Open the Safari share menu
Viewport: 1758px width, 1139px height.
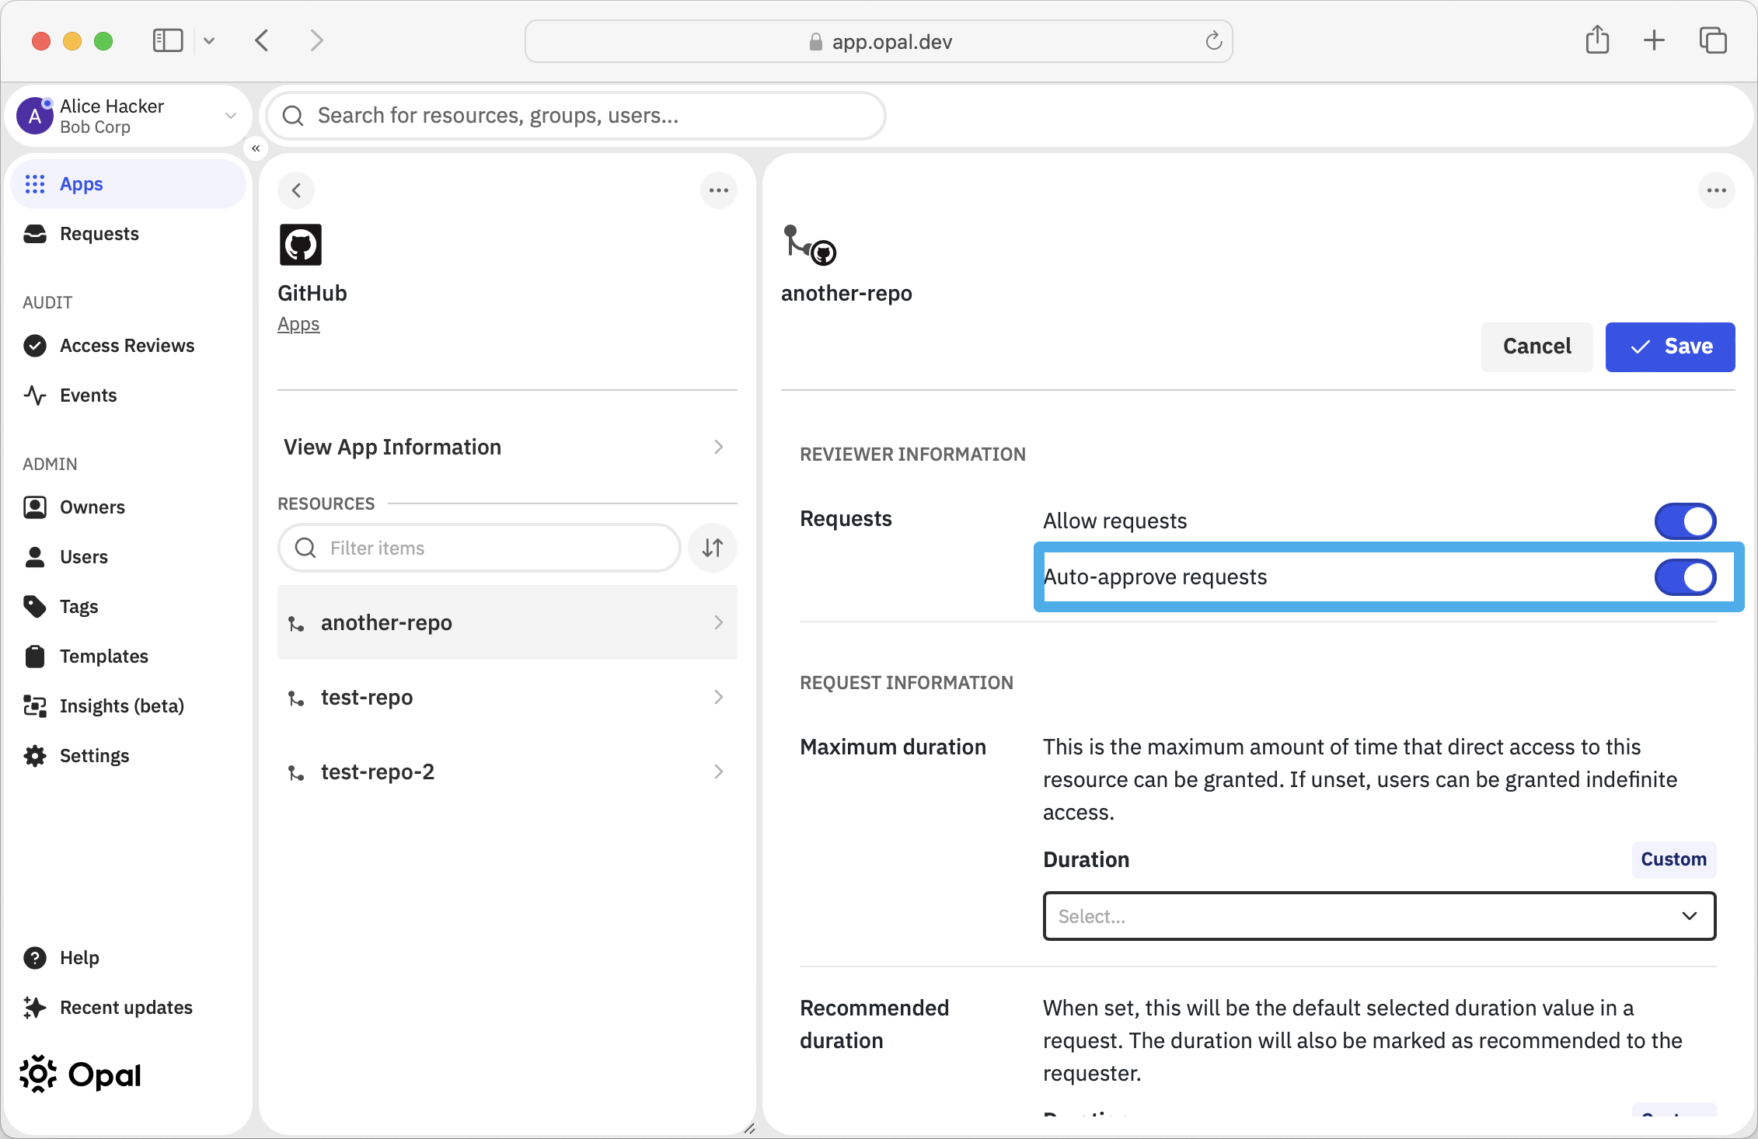pyautogui.click(x=1597, y=40)
